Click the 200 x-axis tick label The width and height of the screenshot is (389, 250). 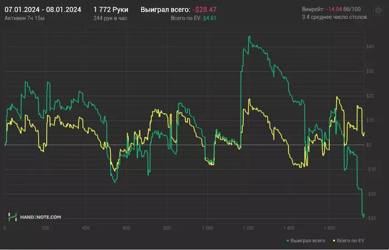click(x=45, y=228)
